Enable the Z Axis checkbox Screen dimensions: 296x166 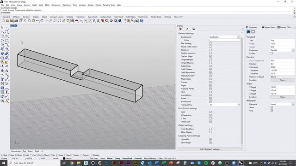click(x=210, y=119)
